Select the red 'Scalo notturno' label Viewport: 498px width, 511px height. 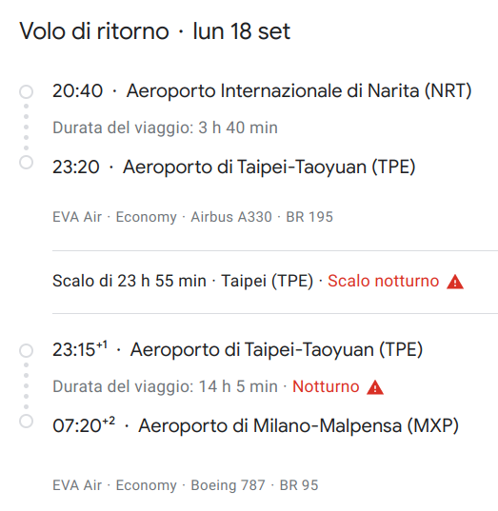point(383,281)
